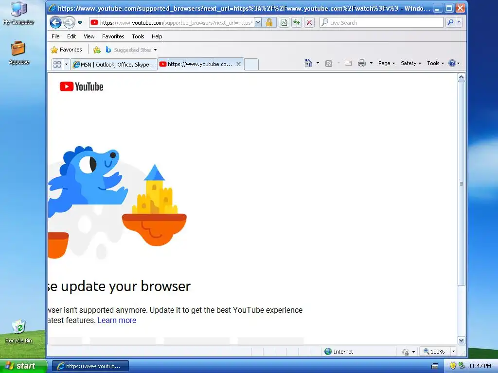Click the Add to Favorites Bar icon

(97, 50)
